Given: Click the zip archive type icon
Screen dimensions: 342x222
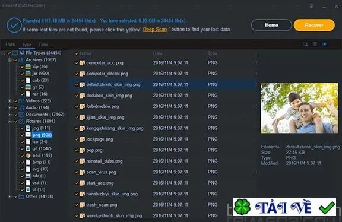Looking at the screenshot, I should [x=28, y=66].
